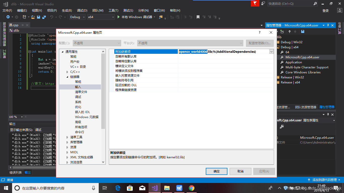Click the Find in Files toolbar icon

pos(161,17)
